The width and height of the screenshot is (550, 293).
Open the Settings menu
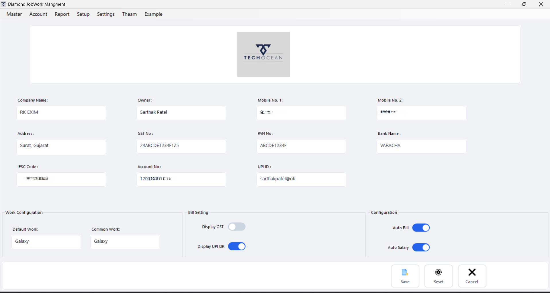point(106,14)
